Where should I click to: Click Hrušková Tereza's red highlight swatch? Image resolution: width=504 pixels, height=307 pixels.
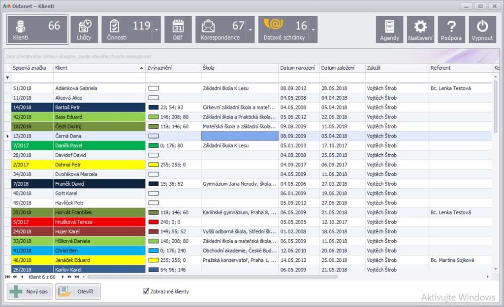coord(154,222)
